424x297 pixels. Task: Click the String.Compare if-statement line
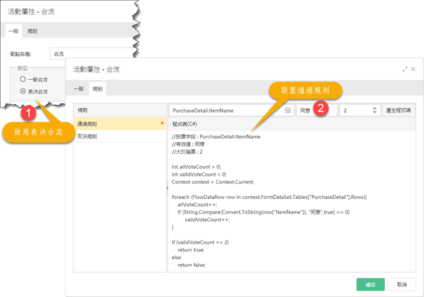coord(263,212)
